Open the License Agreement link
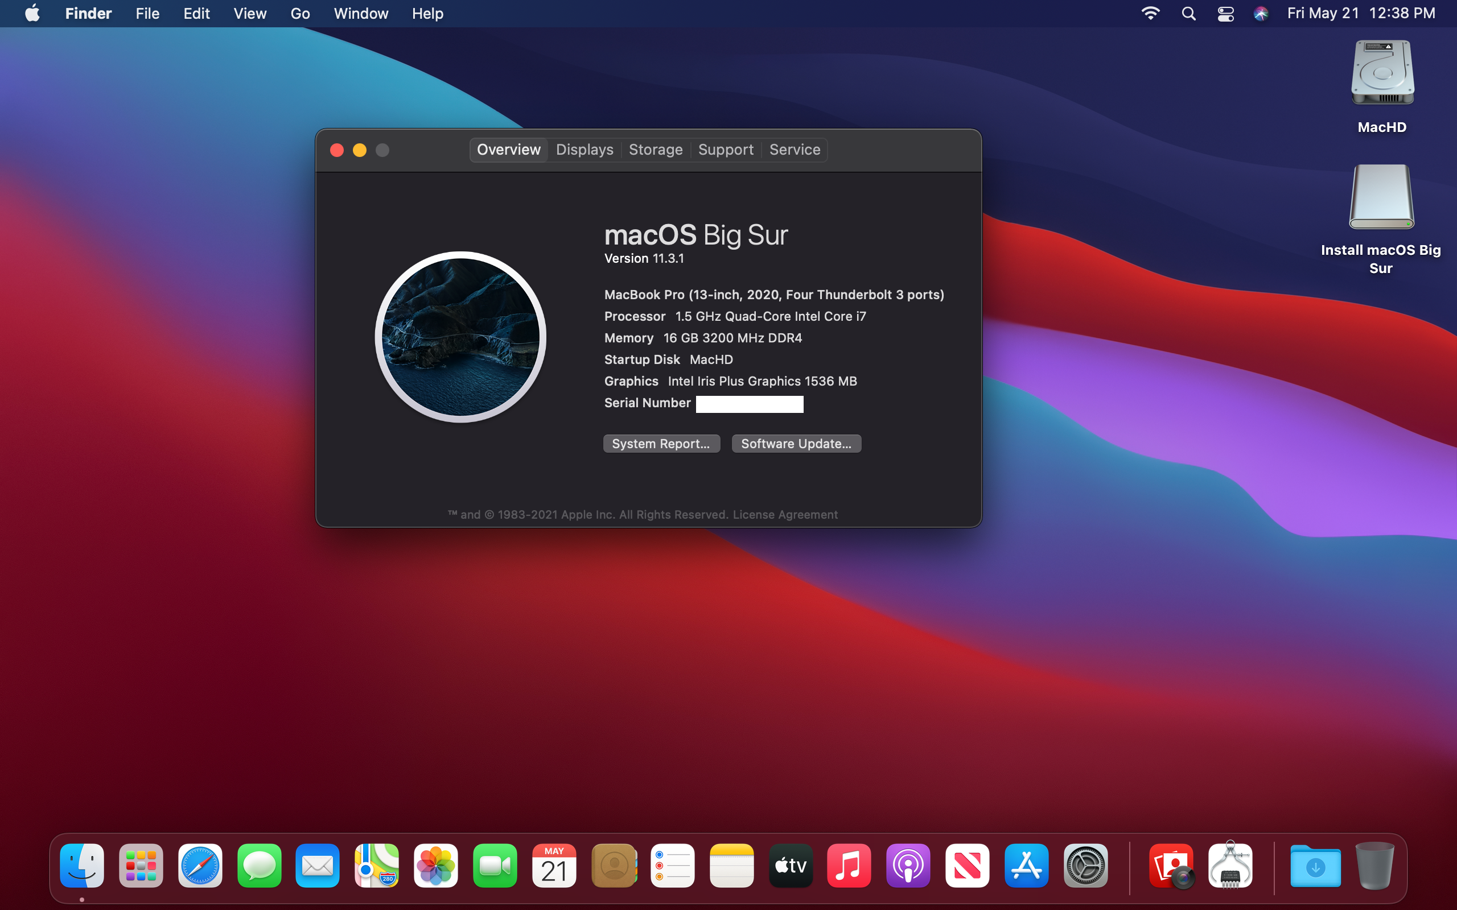Viewport: 1457px width, 910px height. tap(784, 514)
